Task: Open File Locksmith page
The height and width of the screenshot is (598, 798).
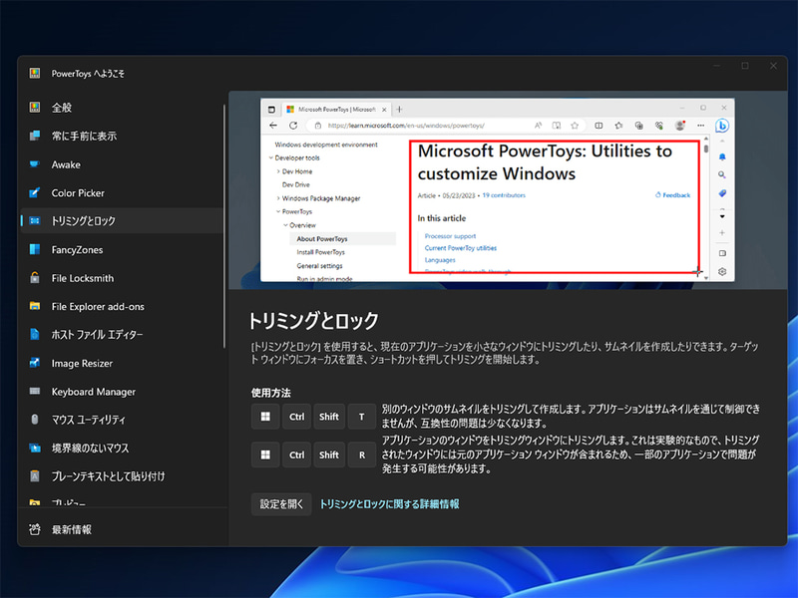Action: click(x=122, y=278)
